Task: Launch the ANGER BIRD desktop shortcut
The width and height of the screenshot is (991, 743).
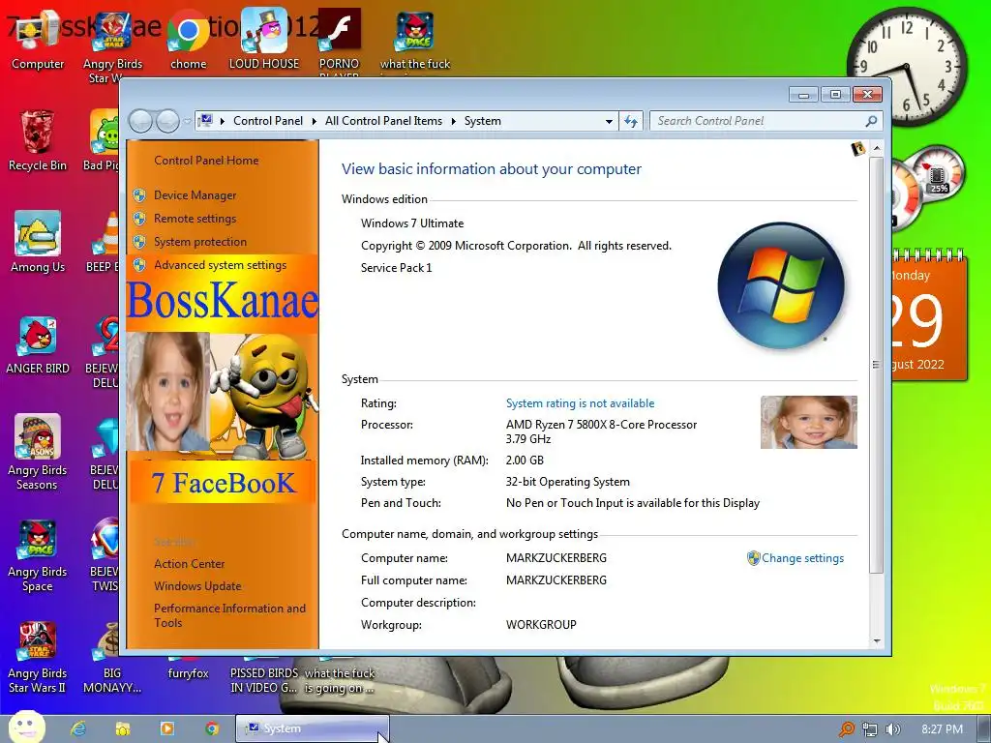Action: click(38, 345)
